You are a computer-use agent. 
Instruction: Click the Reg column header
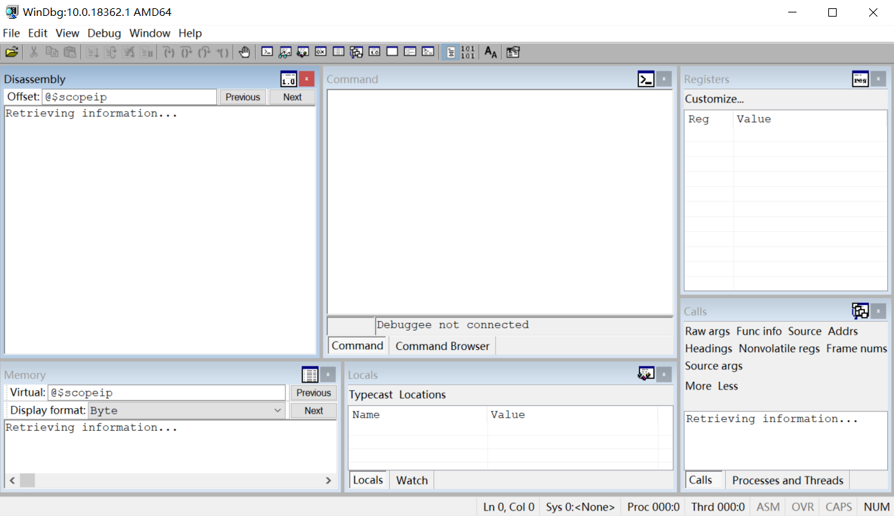click(709, 119)
